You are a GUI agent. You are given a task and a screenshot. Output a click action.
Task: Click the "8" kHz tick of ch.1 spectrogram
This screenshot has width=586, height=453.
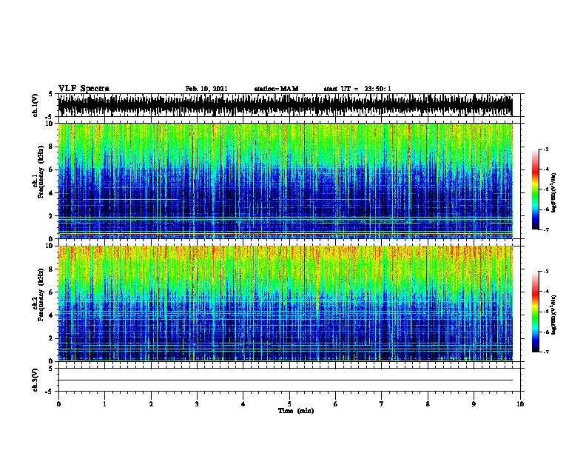click(x=51, y=147)
